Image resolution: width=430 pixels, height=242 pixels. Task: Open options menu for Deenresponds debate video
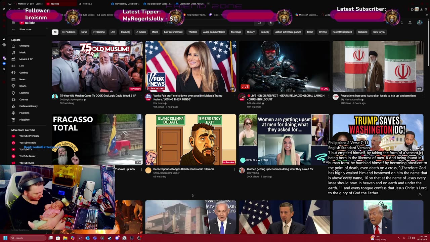tap(234, 169)
